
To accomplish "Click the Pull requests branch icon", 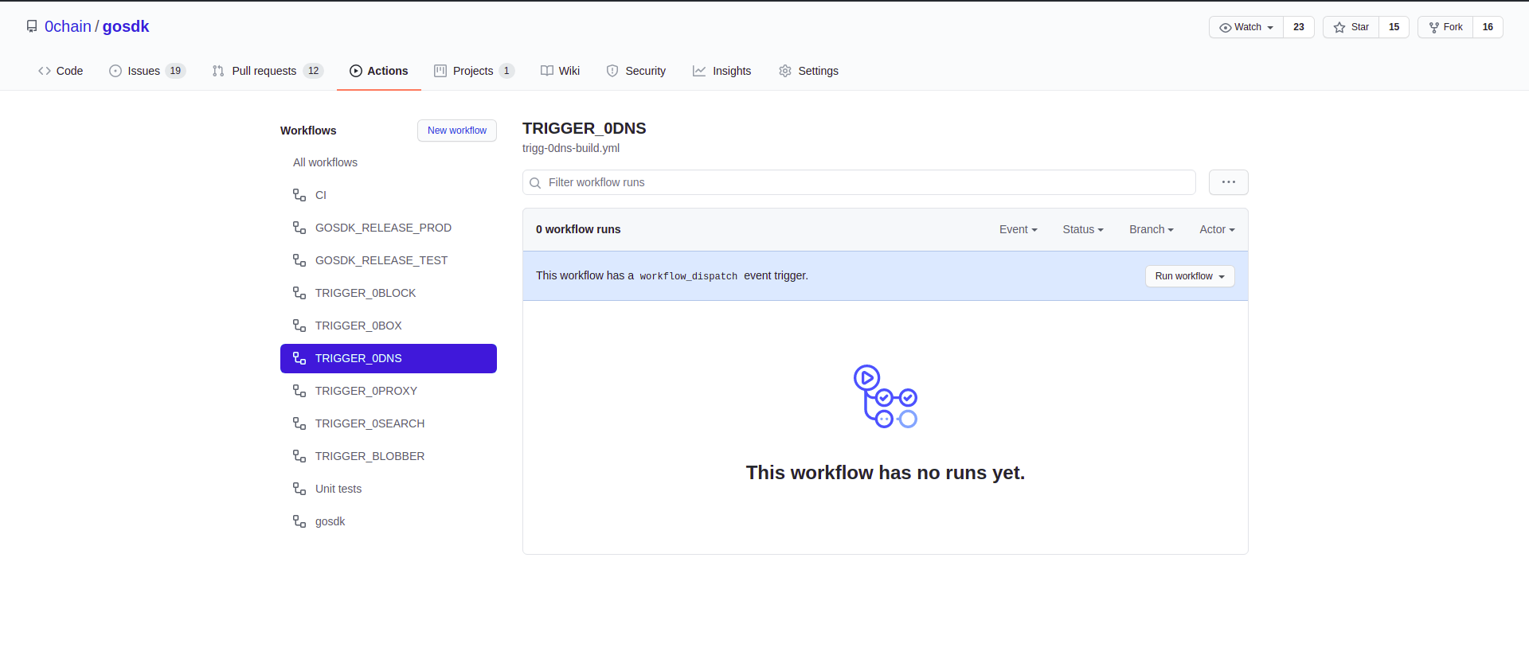I will pos(218,71).
